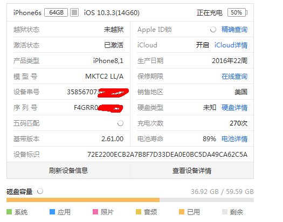
Task: Click serial number starting F4GRR
Action: pos(99,108)
